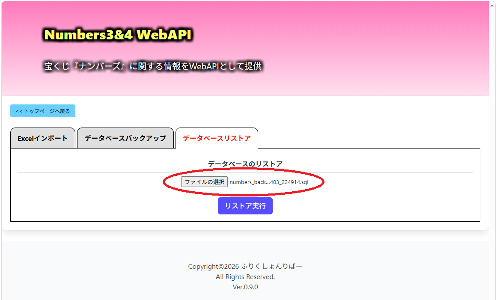This screenshot has width=497, height=300.
Task: Click the scrollbar up arrow
Action: click(x=492, y=6)
